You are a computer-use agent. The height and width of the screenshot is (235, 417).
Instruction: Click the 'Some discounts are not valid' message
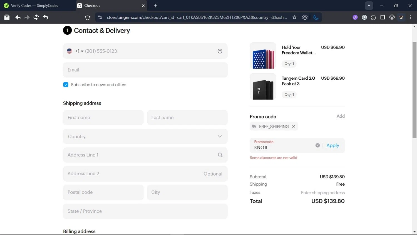273,158
